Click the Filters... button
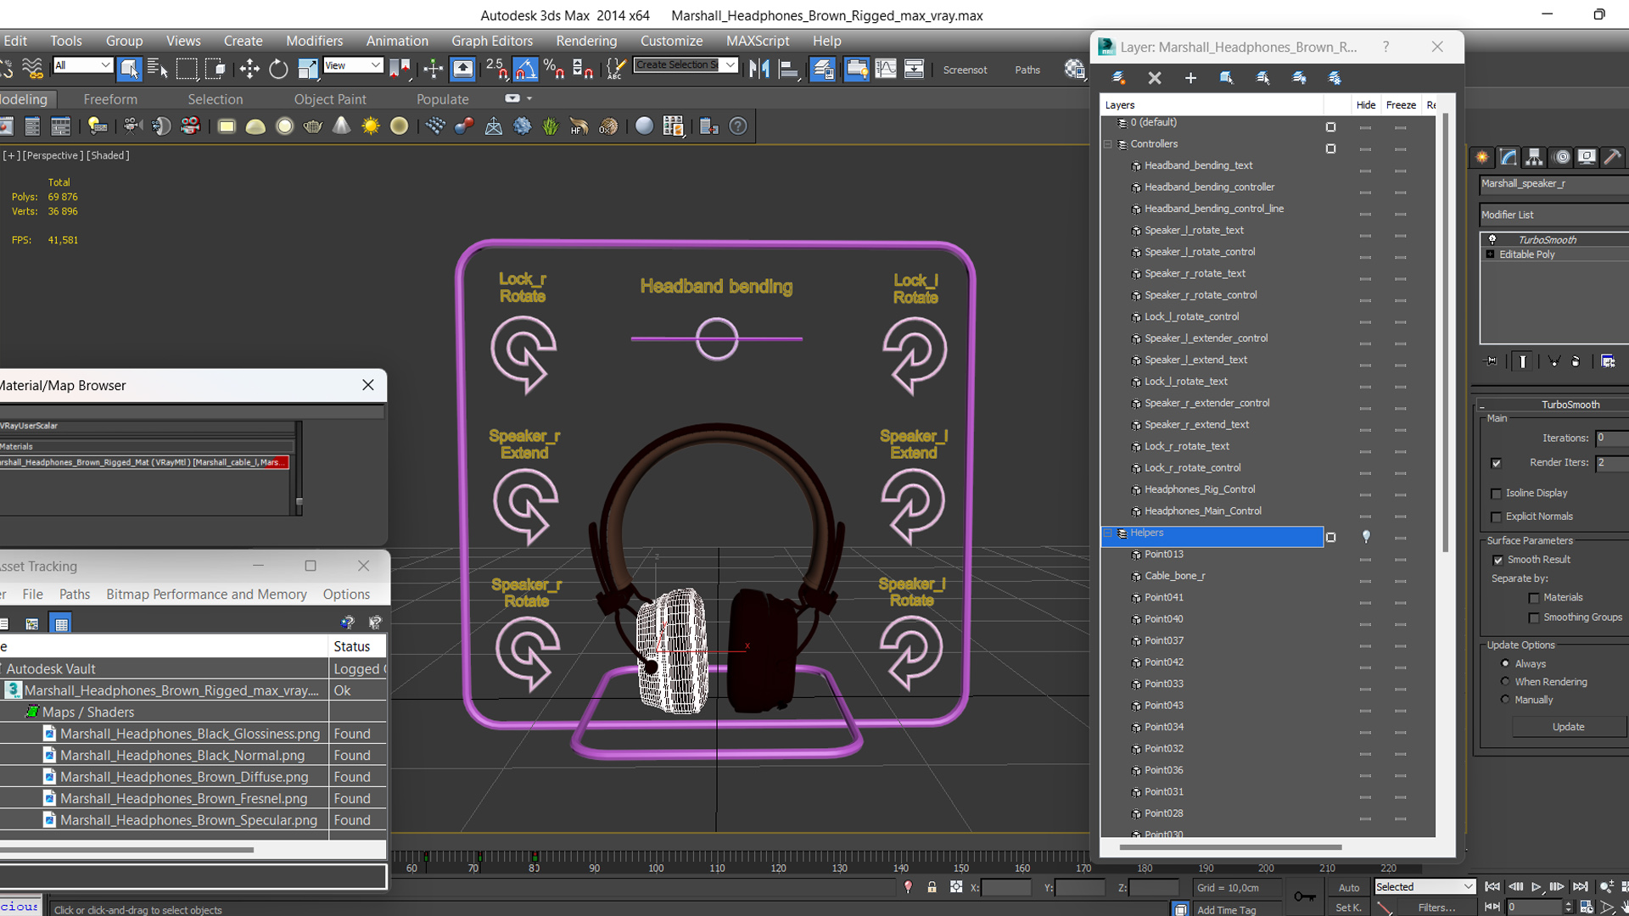The height and width of the screenshot is (916, 1629). 1436,908
